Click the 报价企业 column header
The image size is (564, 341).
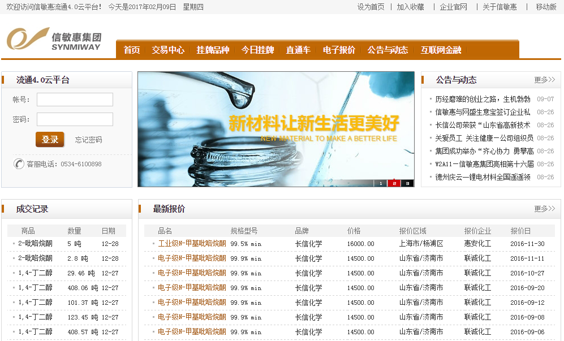tap(477, 231)
